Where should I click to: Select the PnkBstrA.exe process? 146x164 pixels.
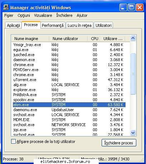pyautogui.click(x=69, y=95)
